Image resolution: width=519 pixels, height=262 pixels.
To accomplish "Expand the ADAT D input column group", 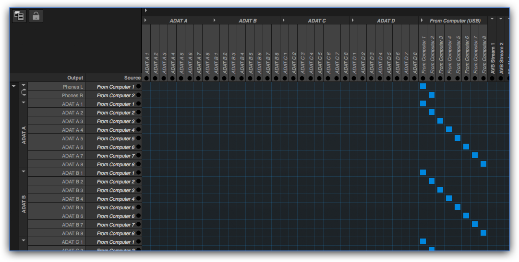I will click(x=353, y=20).
